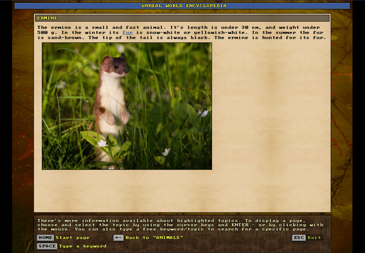Screen dimensions: 365x253
Task: Click the ESC key icon
Action: [x=299, y=238]
